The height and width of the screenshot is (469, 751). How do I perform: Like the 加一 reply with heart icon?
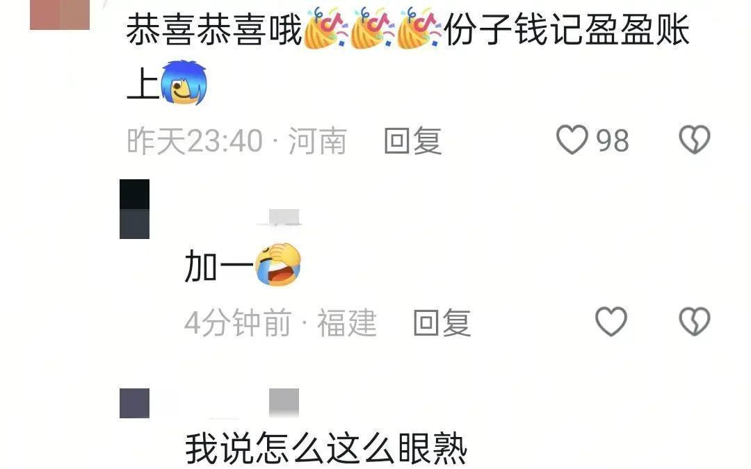[x=611, y=321]
